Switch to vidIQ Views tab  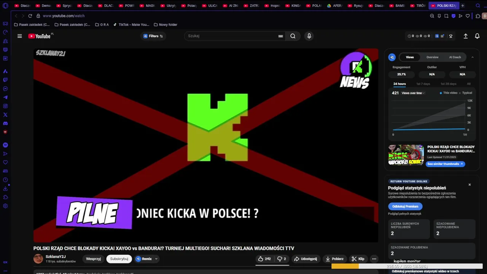[410, 57]
